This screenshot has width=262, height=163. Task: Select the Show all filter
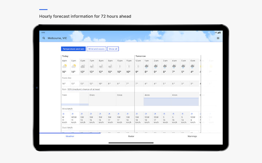pyautogui.click(x=113, y=49)
